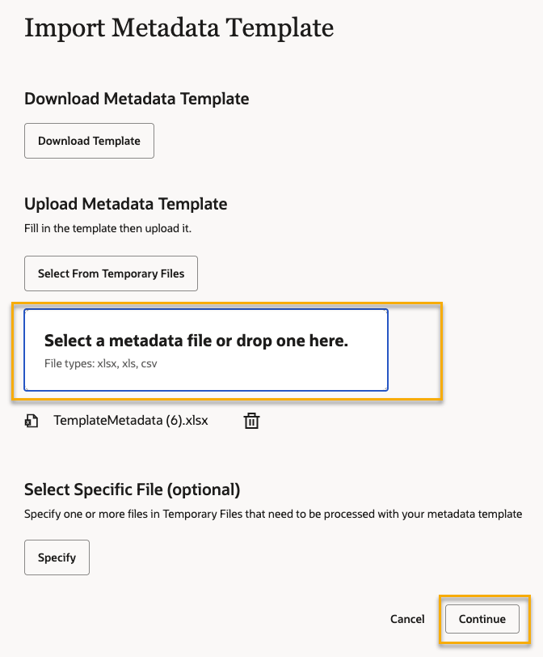543x657 pixels.
Task: Delete the uploaded TemplateMetadata file via trash icon
Action: pyautogui.click(x=252, y=421)
